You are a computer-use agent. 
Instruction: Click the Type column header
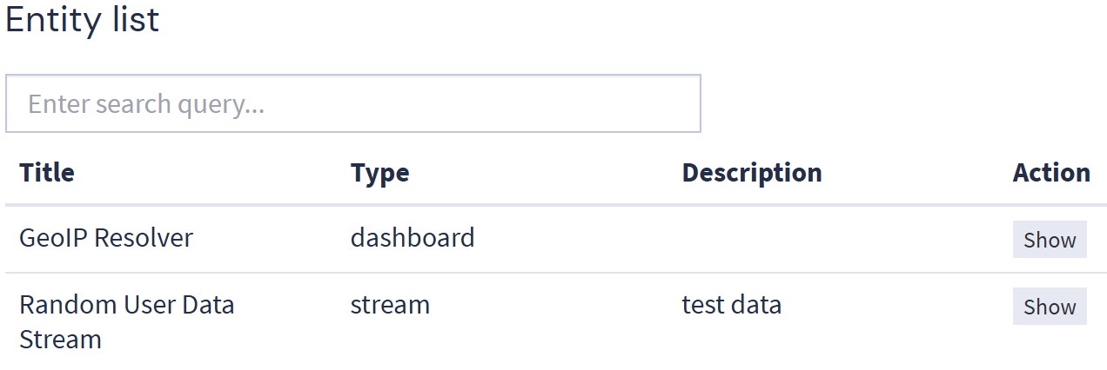(x=379, y=173)
